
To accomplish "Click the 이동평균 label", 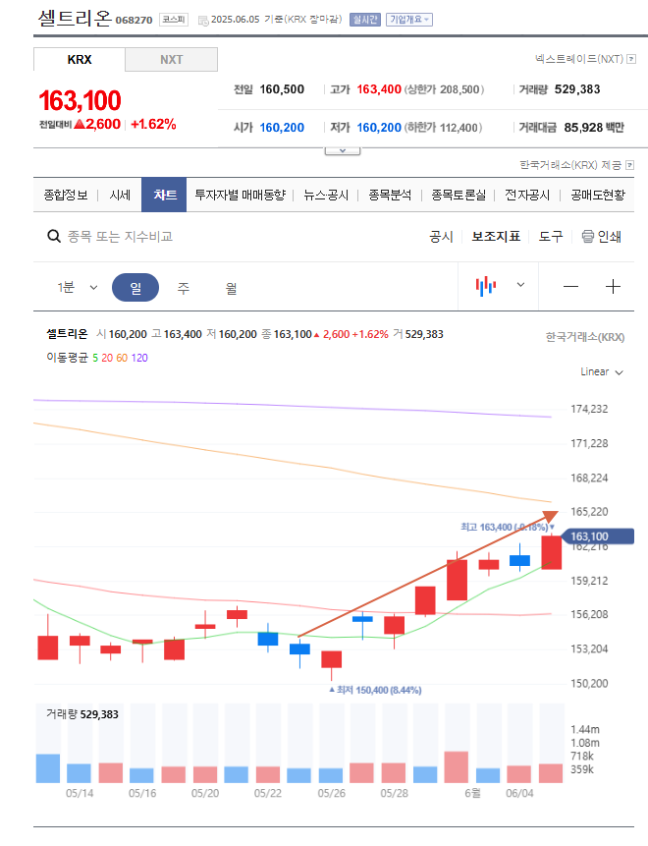I will click(67, 358).
